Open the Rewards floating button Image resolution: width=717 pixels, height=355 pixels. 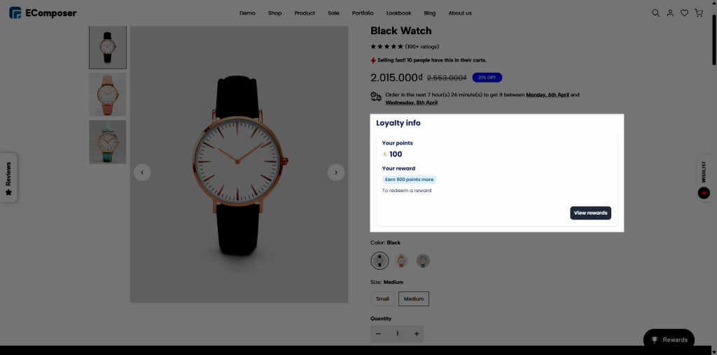pyautogui.click(x=669, y=340)
